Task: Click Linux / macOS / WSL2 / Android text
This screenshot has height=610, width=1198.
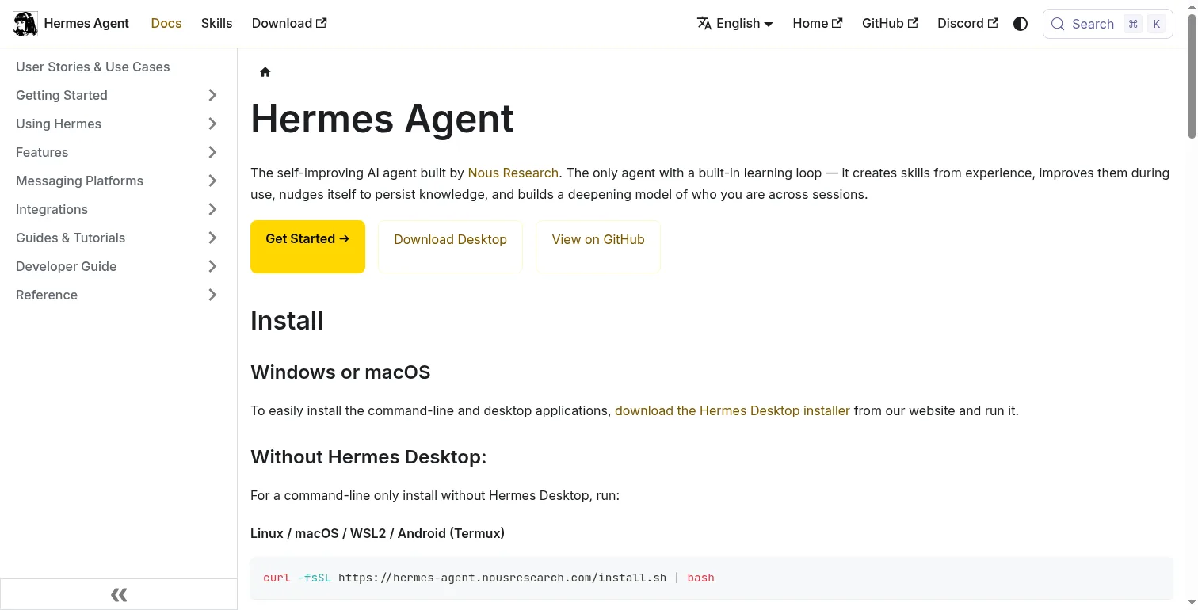Action: (377, 533)
